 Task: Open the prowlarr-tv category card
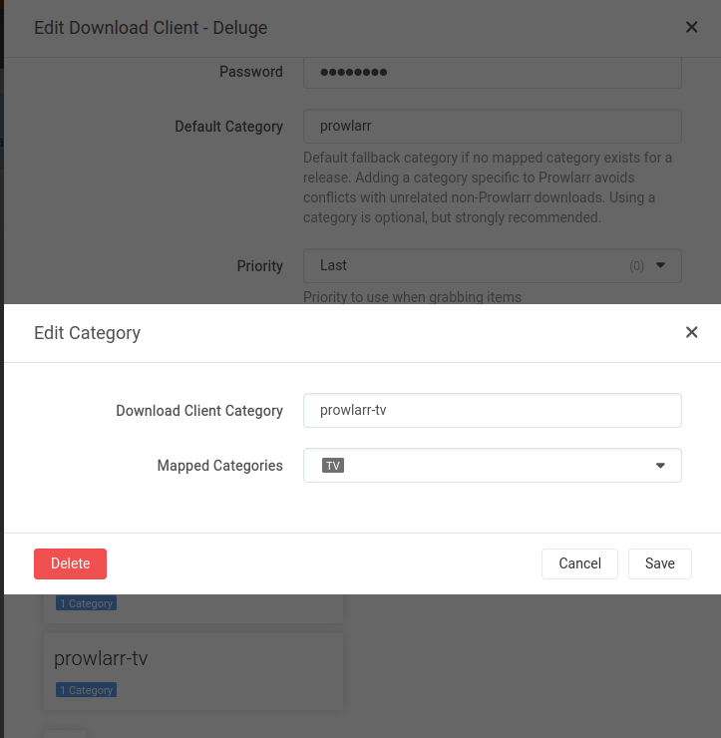point(193,671)
